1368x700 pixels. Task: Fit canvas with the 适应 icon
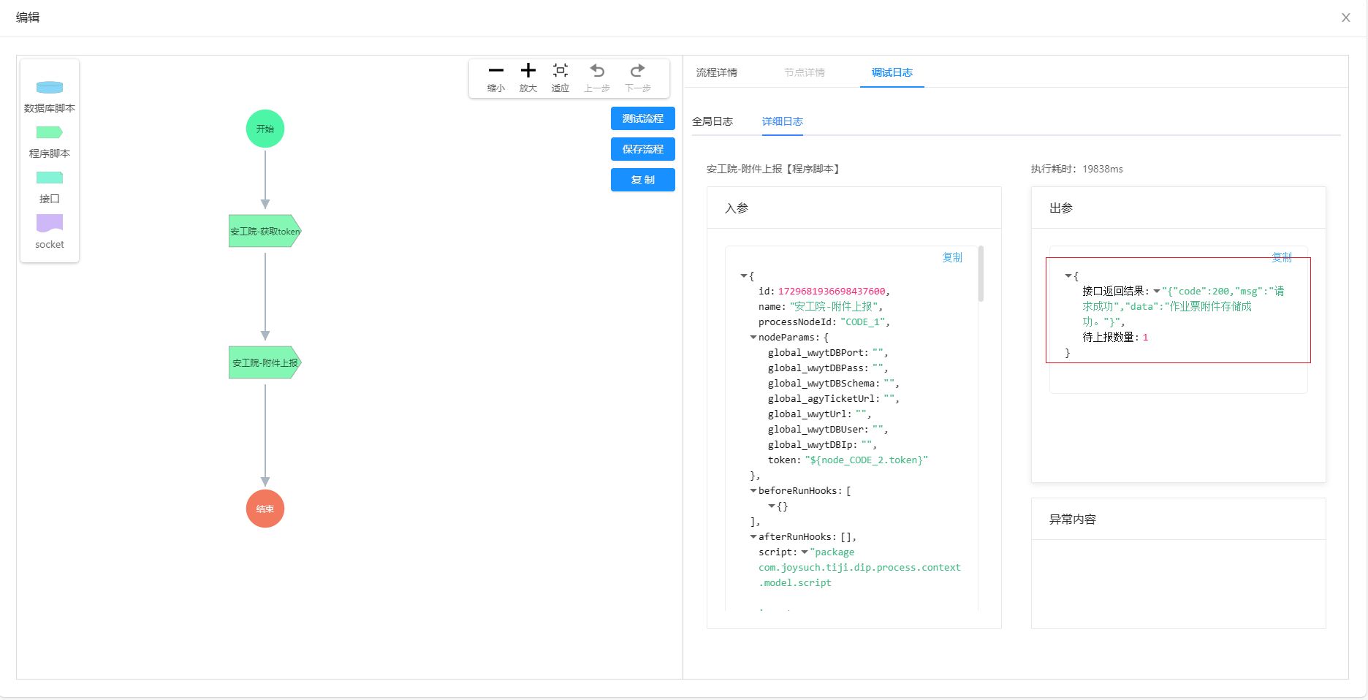[x=560, y=71]
